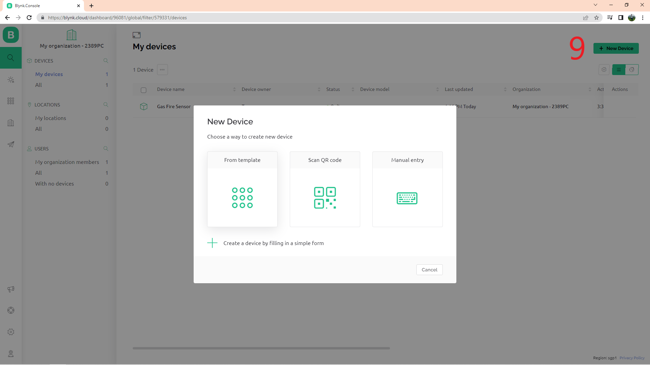Switch to map view toggle

(632, 70)
